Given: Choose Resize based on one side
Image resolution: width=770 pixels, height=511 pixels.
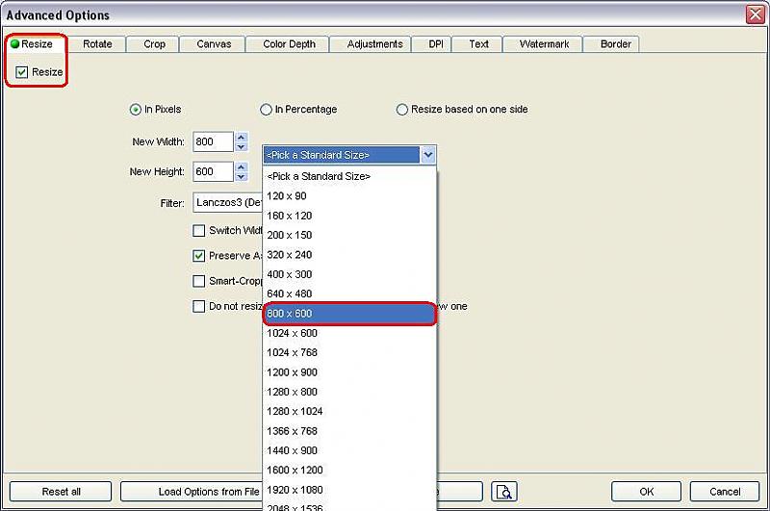Looking at the screenshot, I should click(x=402, y=110).
